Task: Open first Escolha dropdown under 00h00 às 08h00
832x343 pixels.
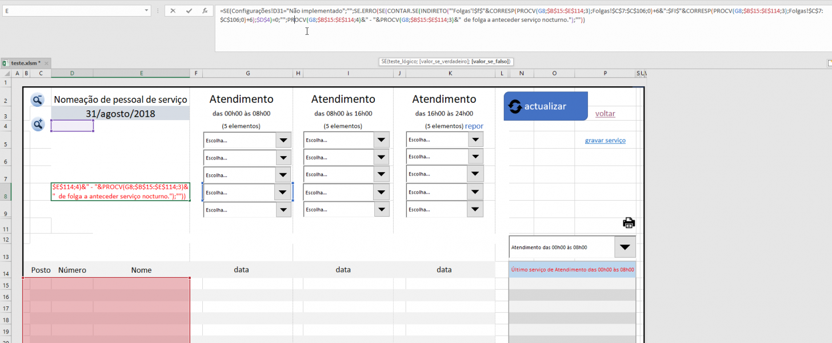Action: pyautogui.click(x=283, y=140)
